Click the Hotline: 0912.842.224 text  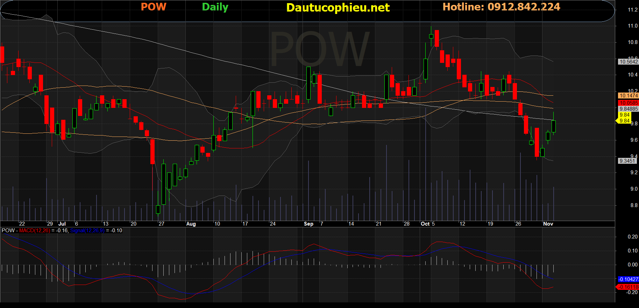[x=501, y=7]
